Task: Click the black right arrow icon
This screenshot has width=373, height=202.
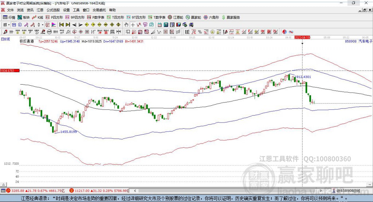Action: click(x=81, y=25)
